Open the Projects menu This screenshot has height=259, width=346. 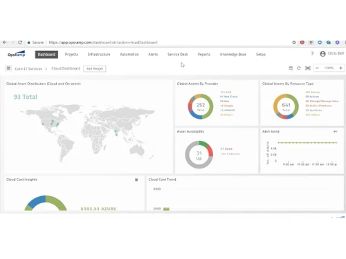coord(71,55)
